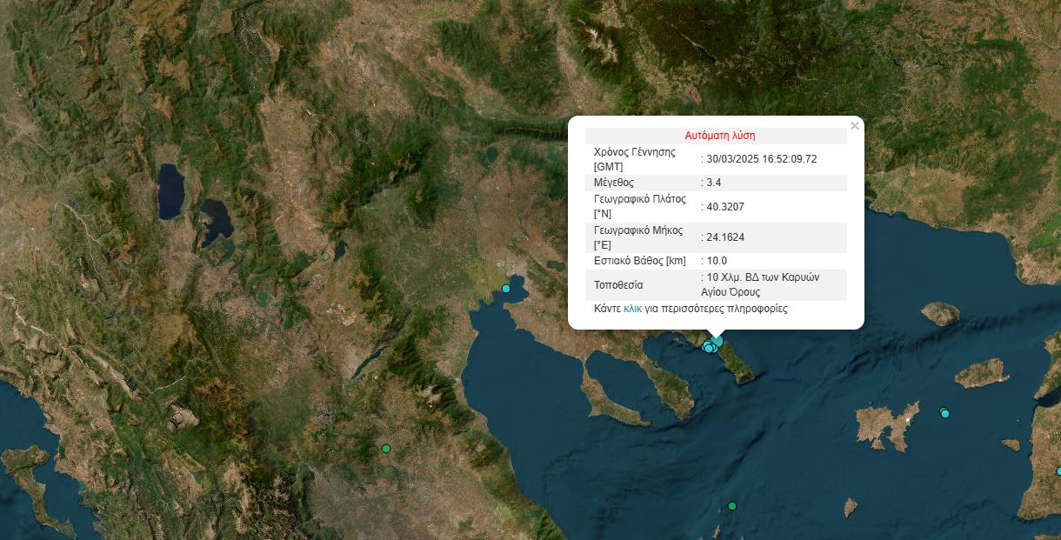Close the earthquake info popup

coord(854,126)
